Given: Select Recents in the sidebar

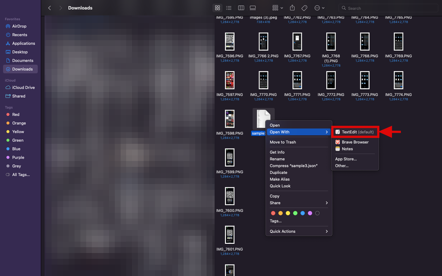Looking at the screenshot, I should [20, 34].
